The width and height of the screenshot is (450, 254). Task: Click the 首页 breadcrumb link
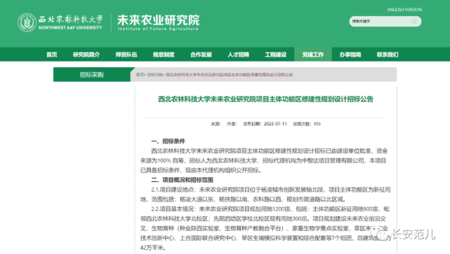pyautogui.click(x=140, y=75)
